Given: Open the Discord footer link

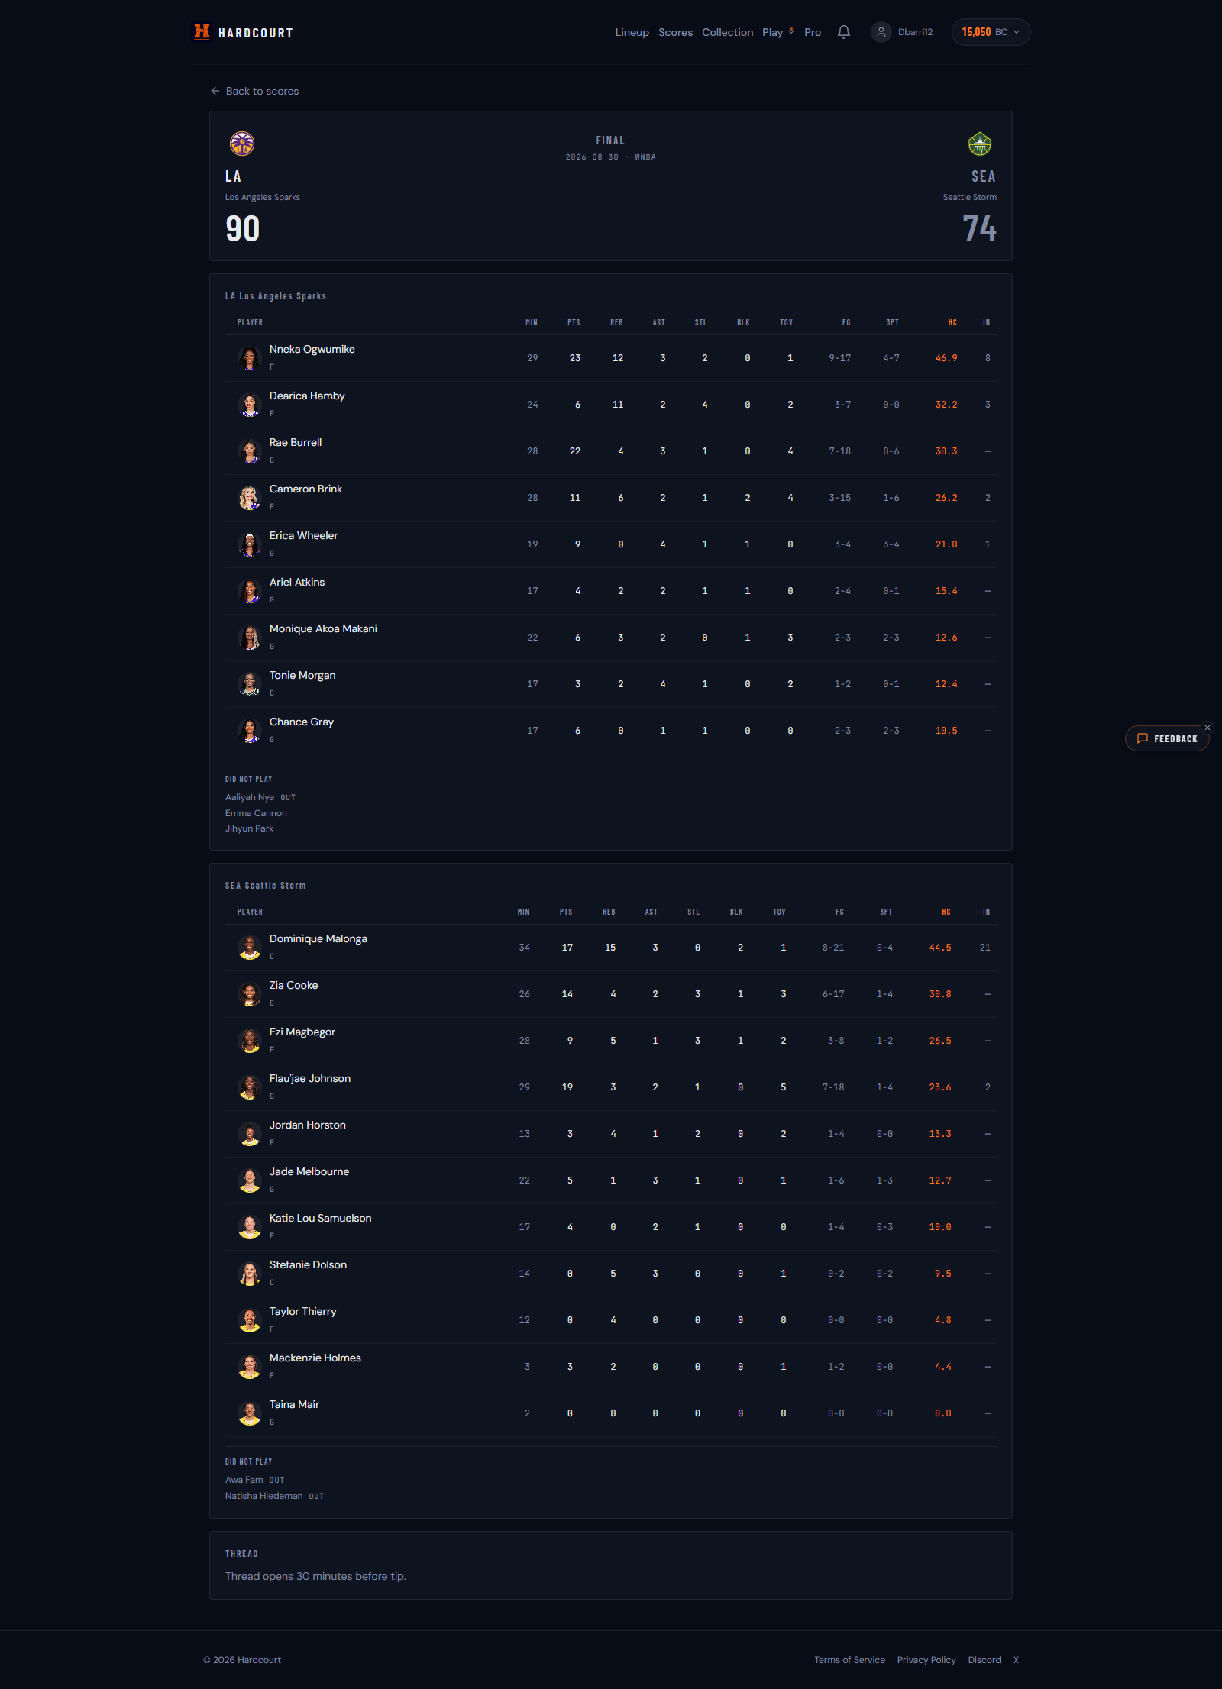Looking at the screenshot, I should pos(984,1660).
